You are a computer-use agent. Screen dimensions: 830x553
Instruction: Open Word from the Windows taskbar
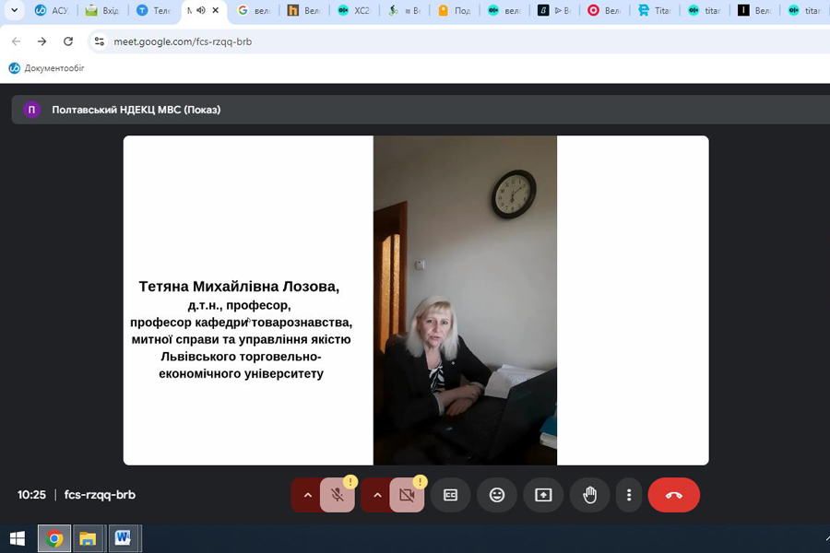(x=123, y=538)
